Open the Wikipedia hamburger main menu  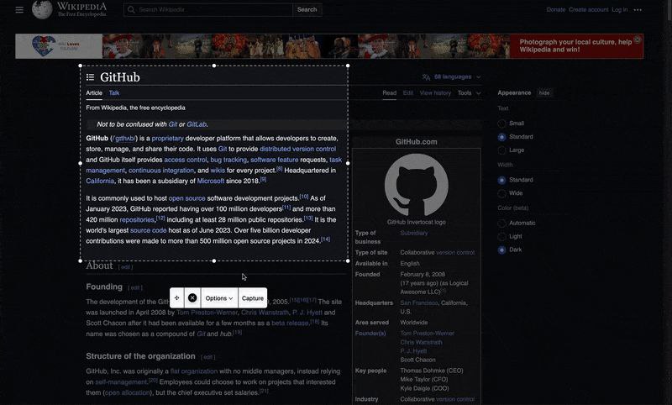[19, 9]
